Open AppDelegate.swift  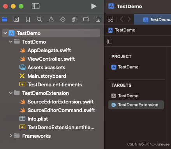49,50
